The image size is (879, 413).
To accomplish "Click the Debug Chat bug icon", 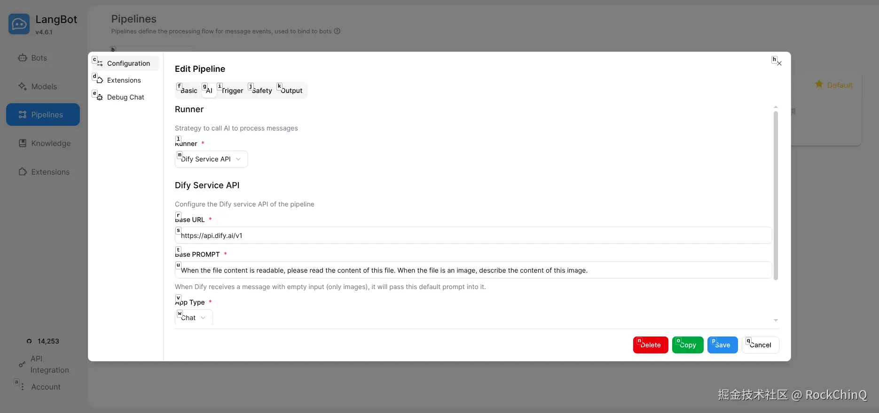I will [100, 97].
